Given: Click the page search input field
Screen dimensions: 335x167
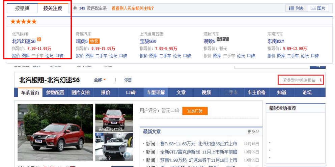Looking at the screenshot, I should click(272, 67).
